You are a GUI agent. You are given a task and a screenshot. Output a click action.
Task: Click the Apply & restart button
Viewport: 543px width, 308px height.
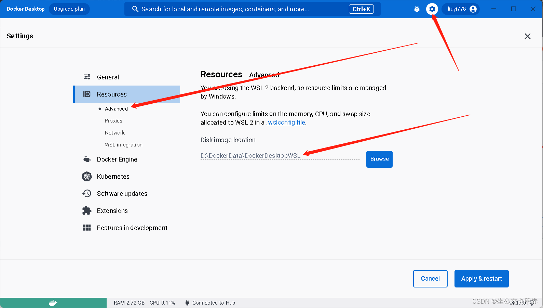481,279
